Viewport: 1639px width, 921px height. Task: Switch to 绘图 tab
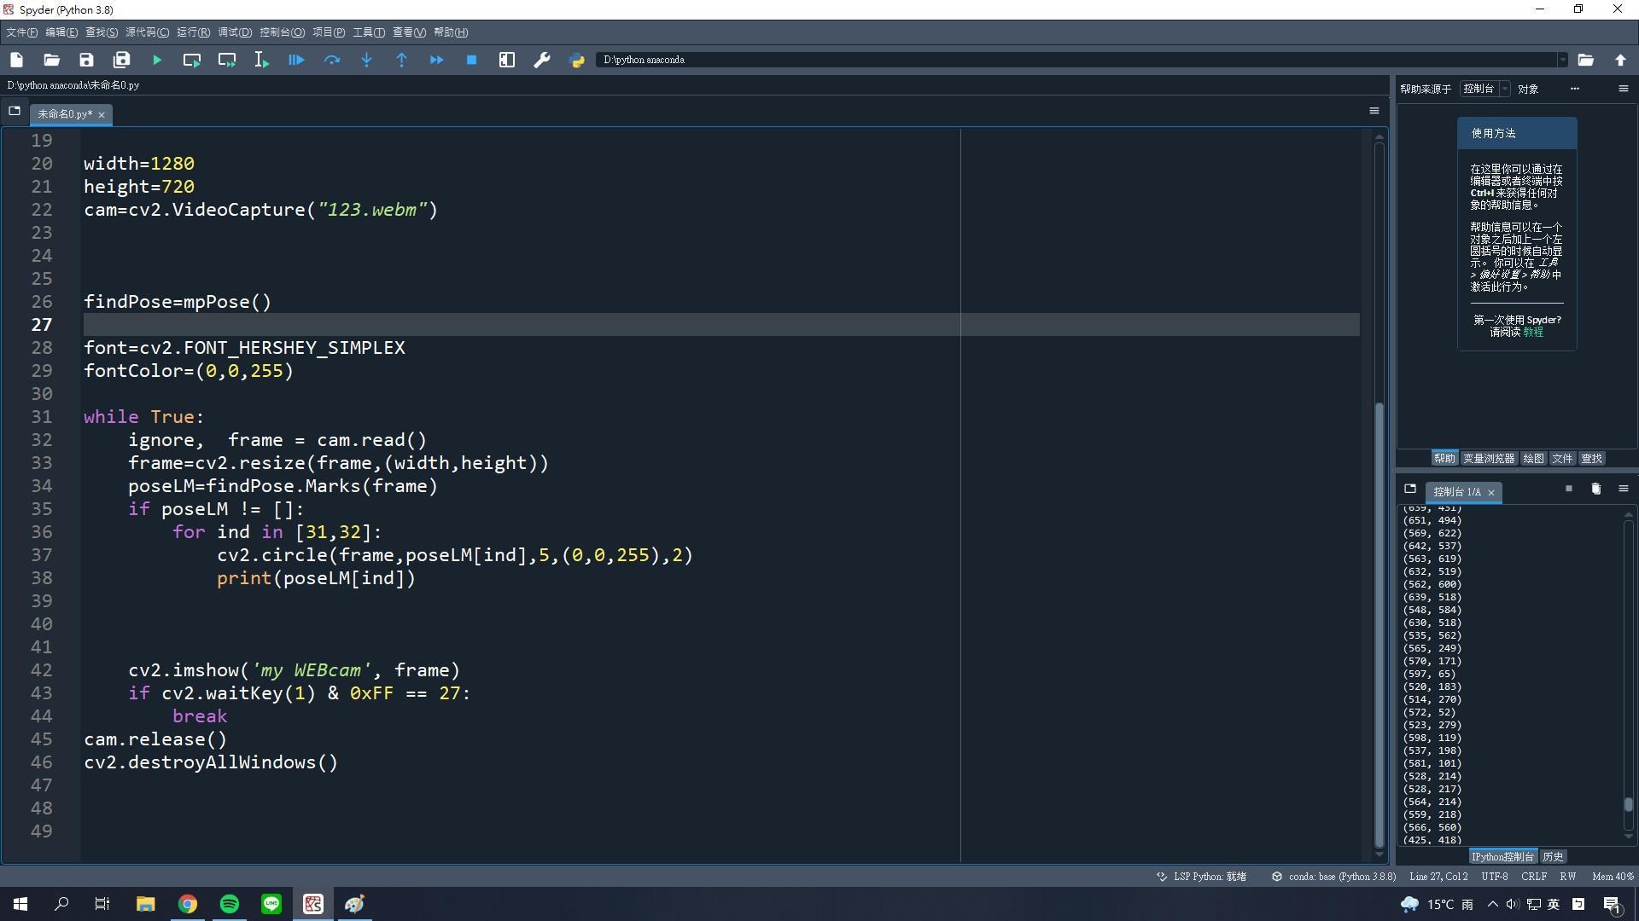[1533, 459]
